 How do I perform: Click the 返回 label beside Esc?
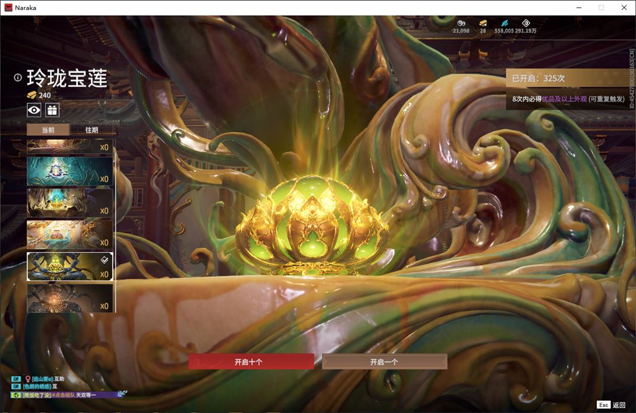tap(619, 405)
